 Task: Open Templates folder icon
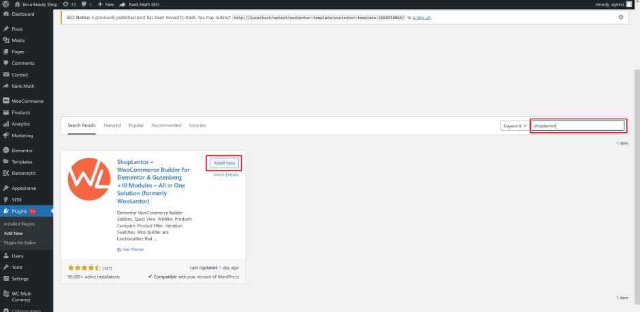pyautogui.click(x=5, y=161)
